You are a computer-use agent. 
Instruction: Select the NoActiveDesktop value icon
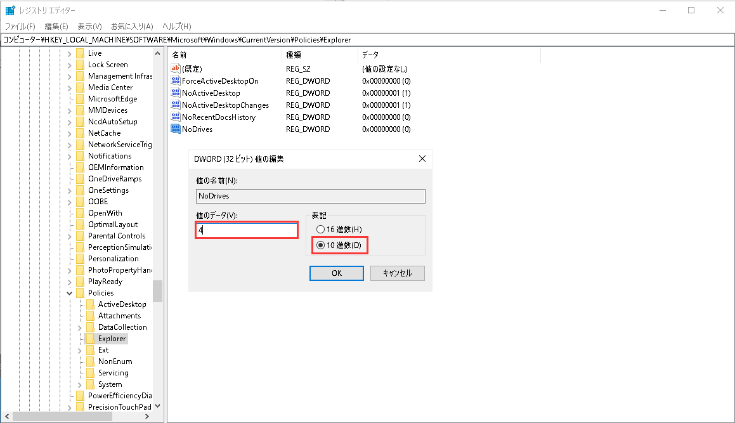click(x=175, y=93)
